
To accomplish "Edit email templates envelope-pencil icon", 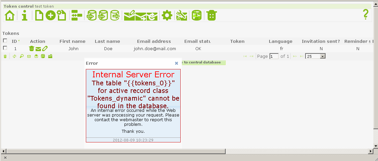I will [x=129, y=16].
